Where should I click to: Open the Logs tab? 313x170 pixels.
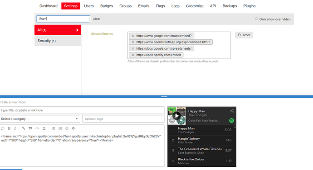(x=176, y=6)
